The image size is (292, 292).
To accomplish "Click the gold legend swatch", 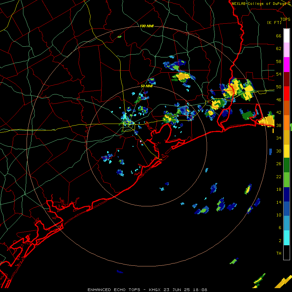I will [x=286, y=137].
